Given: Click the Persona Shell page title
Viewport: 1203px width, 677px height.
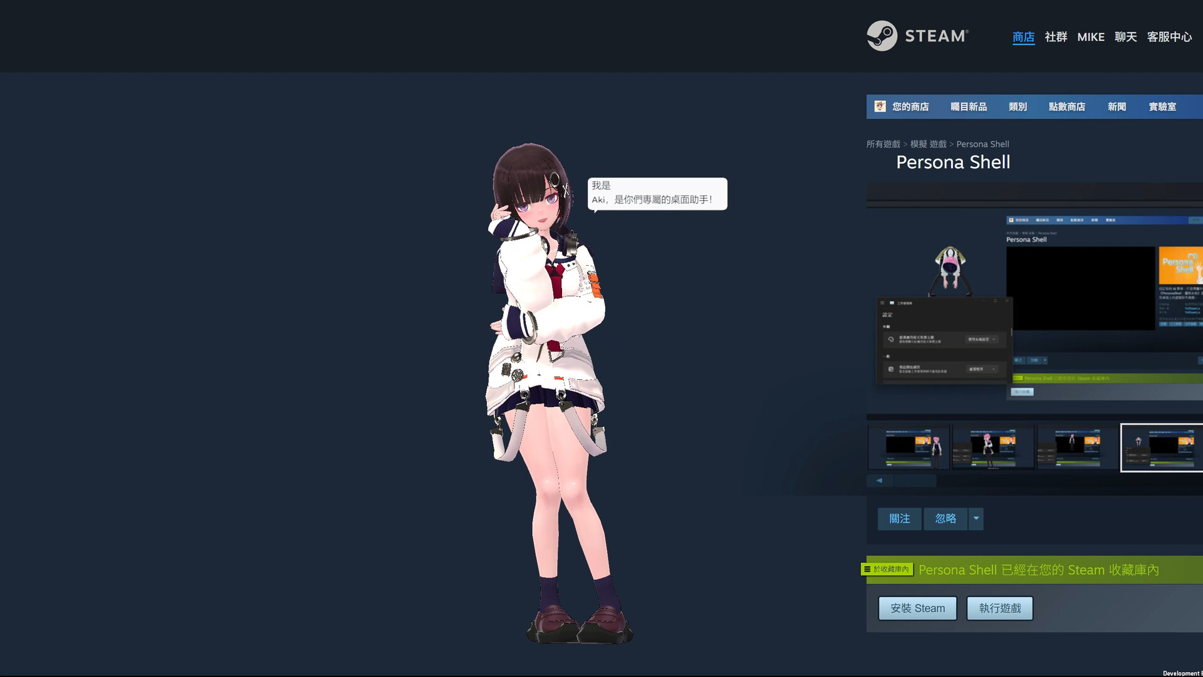Looking at the screenshot, I should coord(953,162).
